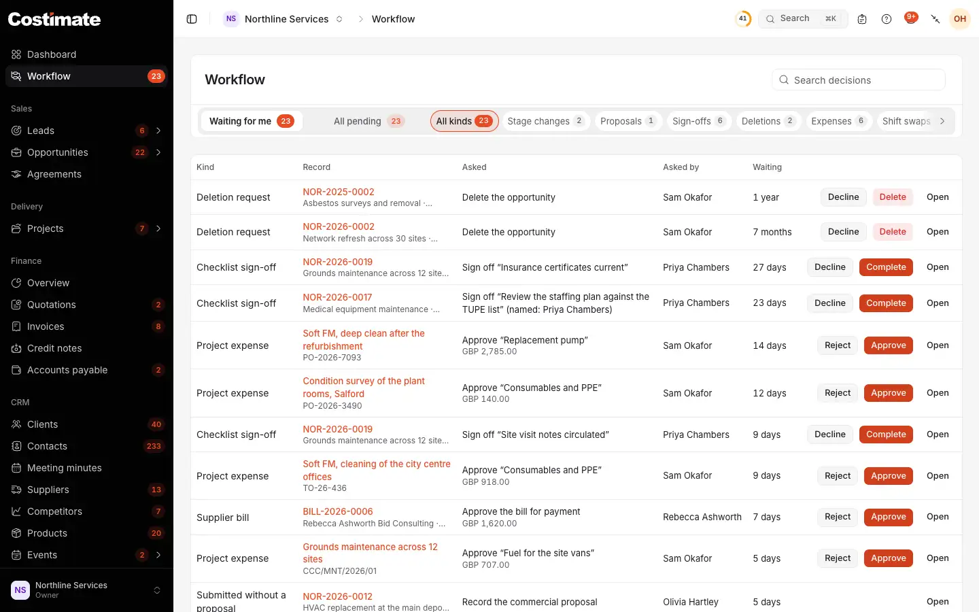Open notifications with the 9+ badge
Viewport: 979px width, 612px height.
911,18
